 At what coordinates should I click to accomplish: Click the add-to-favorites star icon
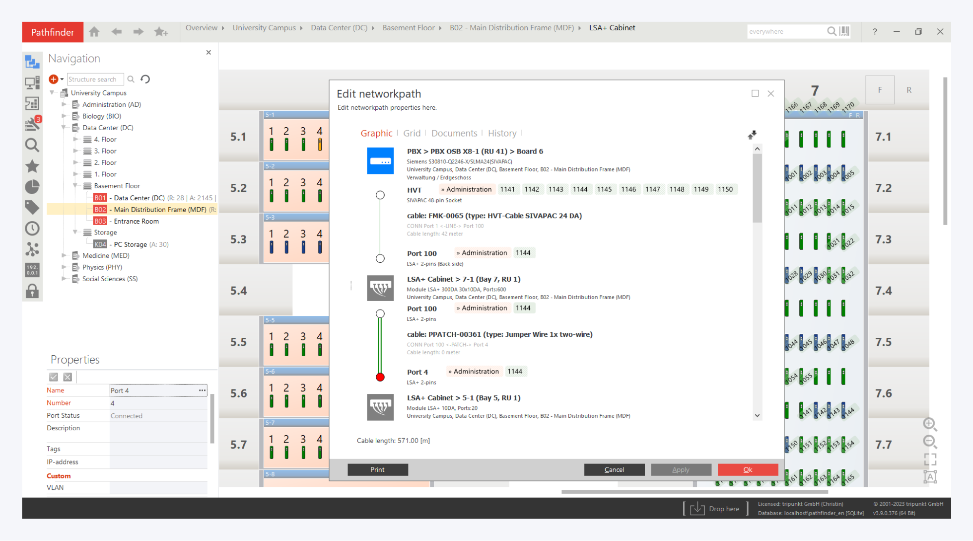click(x=161, y=32)
